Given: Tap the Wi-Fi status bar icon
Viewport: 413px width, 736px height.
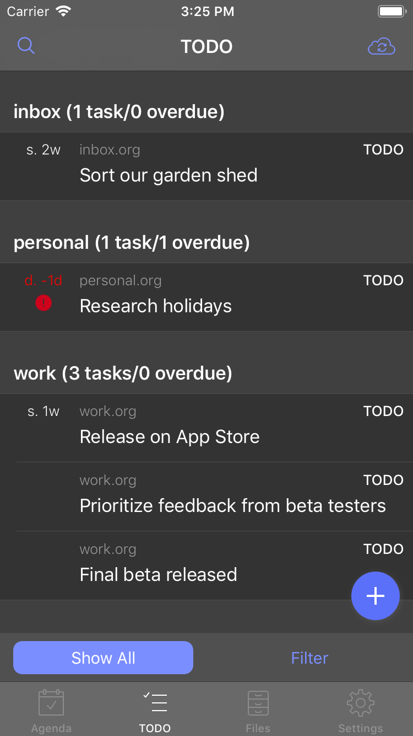Looking at the screenshot, I should pyautogui.click(x=64, y=12).
